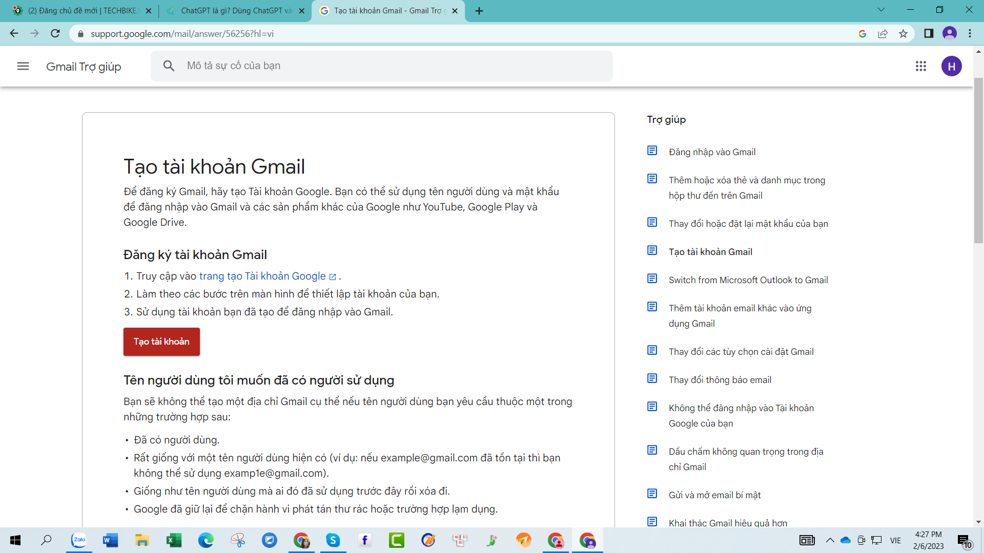Viewport: 984px width, 553px height.
Task: Open Dấu chấm không quan trọng article
Action: pyautogui.click(x=746, y=459)
